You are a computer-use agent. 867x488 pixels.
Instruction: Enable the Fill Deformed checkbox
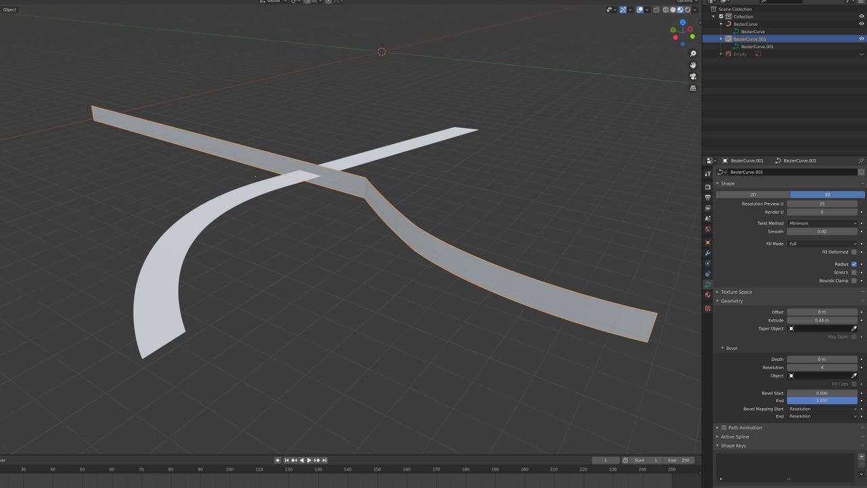click(x=853, y=252)
